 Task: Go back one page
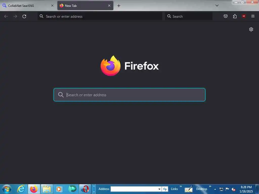(x=6, y=16)
